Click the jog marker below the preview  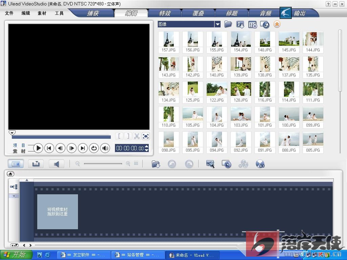[12, 132]
